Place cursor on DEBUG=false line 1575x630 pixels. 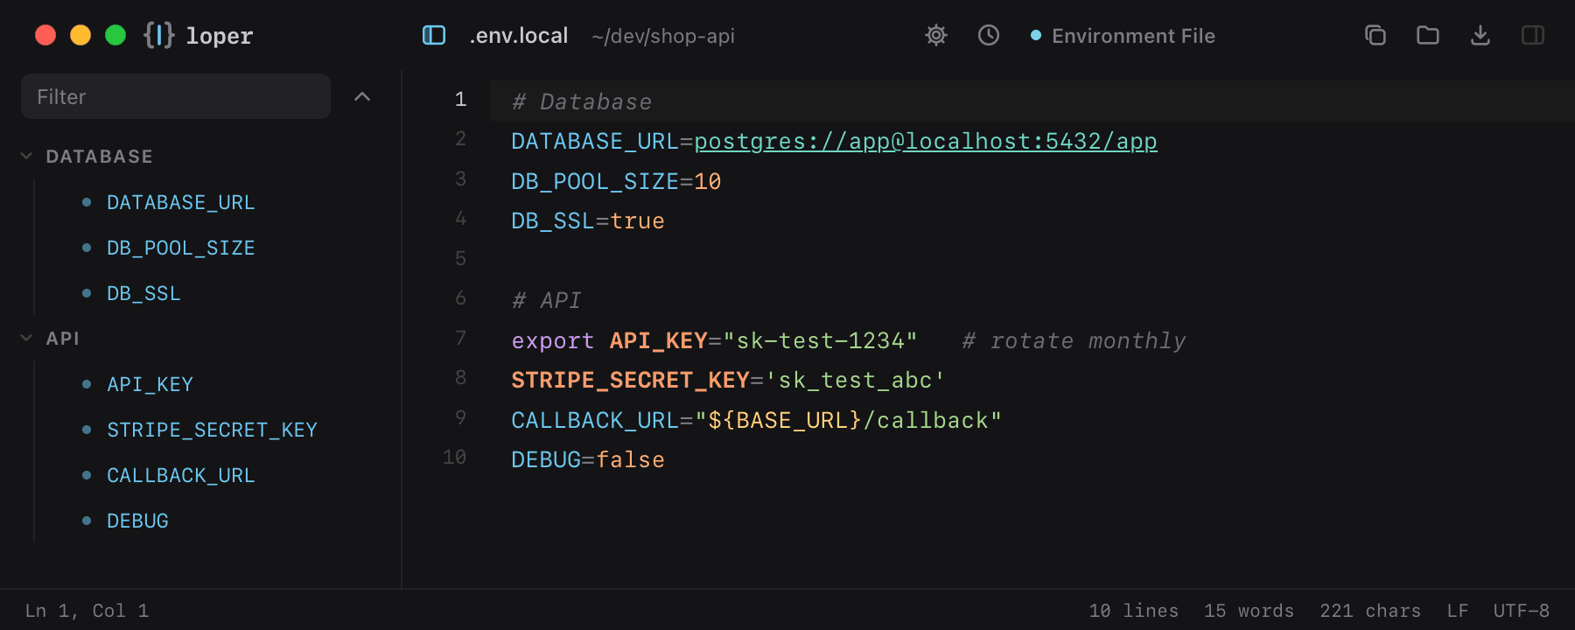(x=588, y=459)
